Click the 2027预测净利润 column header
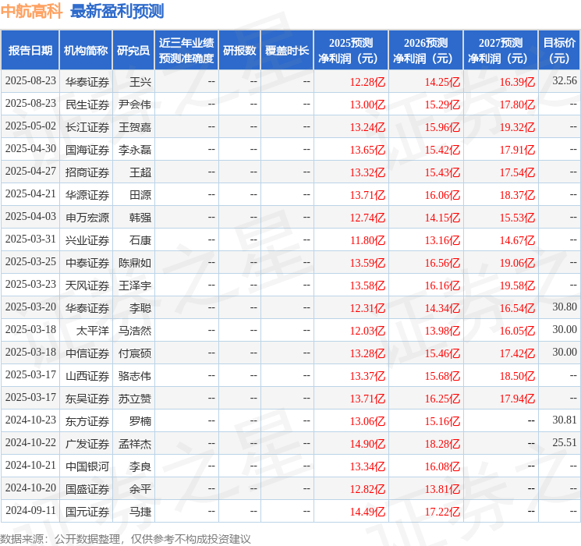The image size is (581, 546). (x=501, y=51)
